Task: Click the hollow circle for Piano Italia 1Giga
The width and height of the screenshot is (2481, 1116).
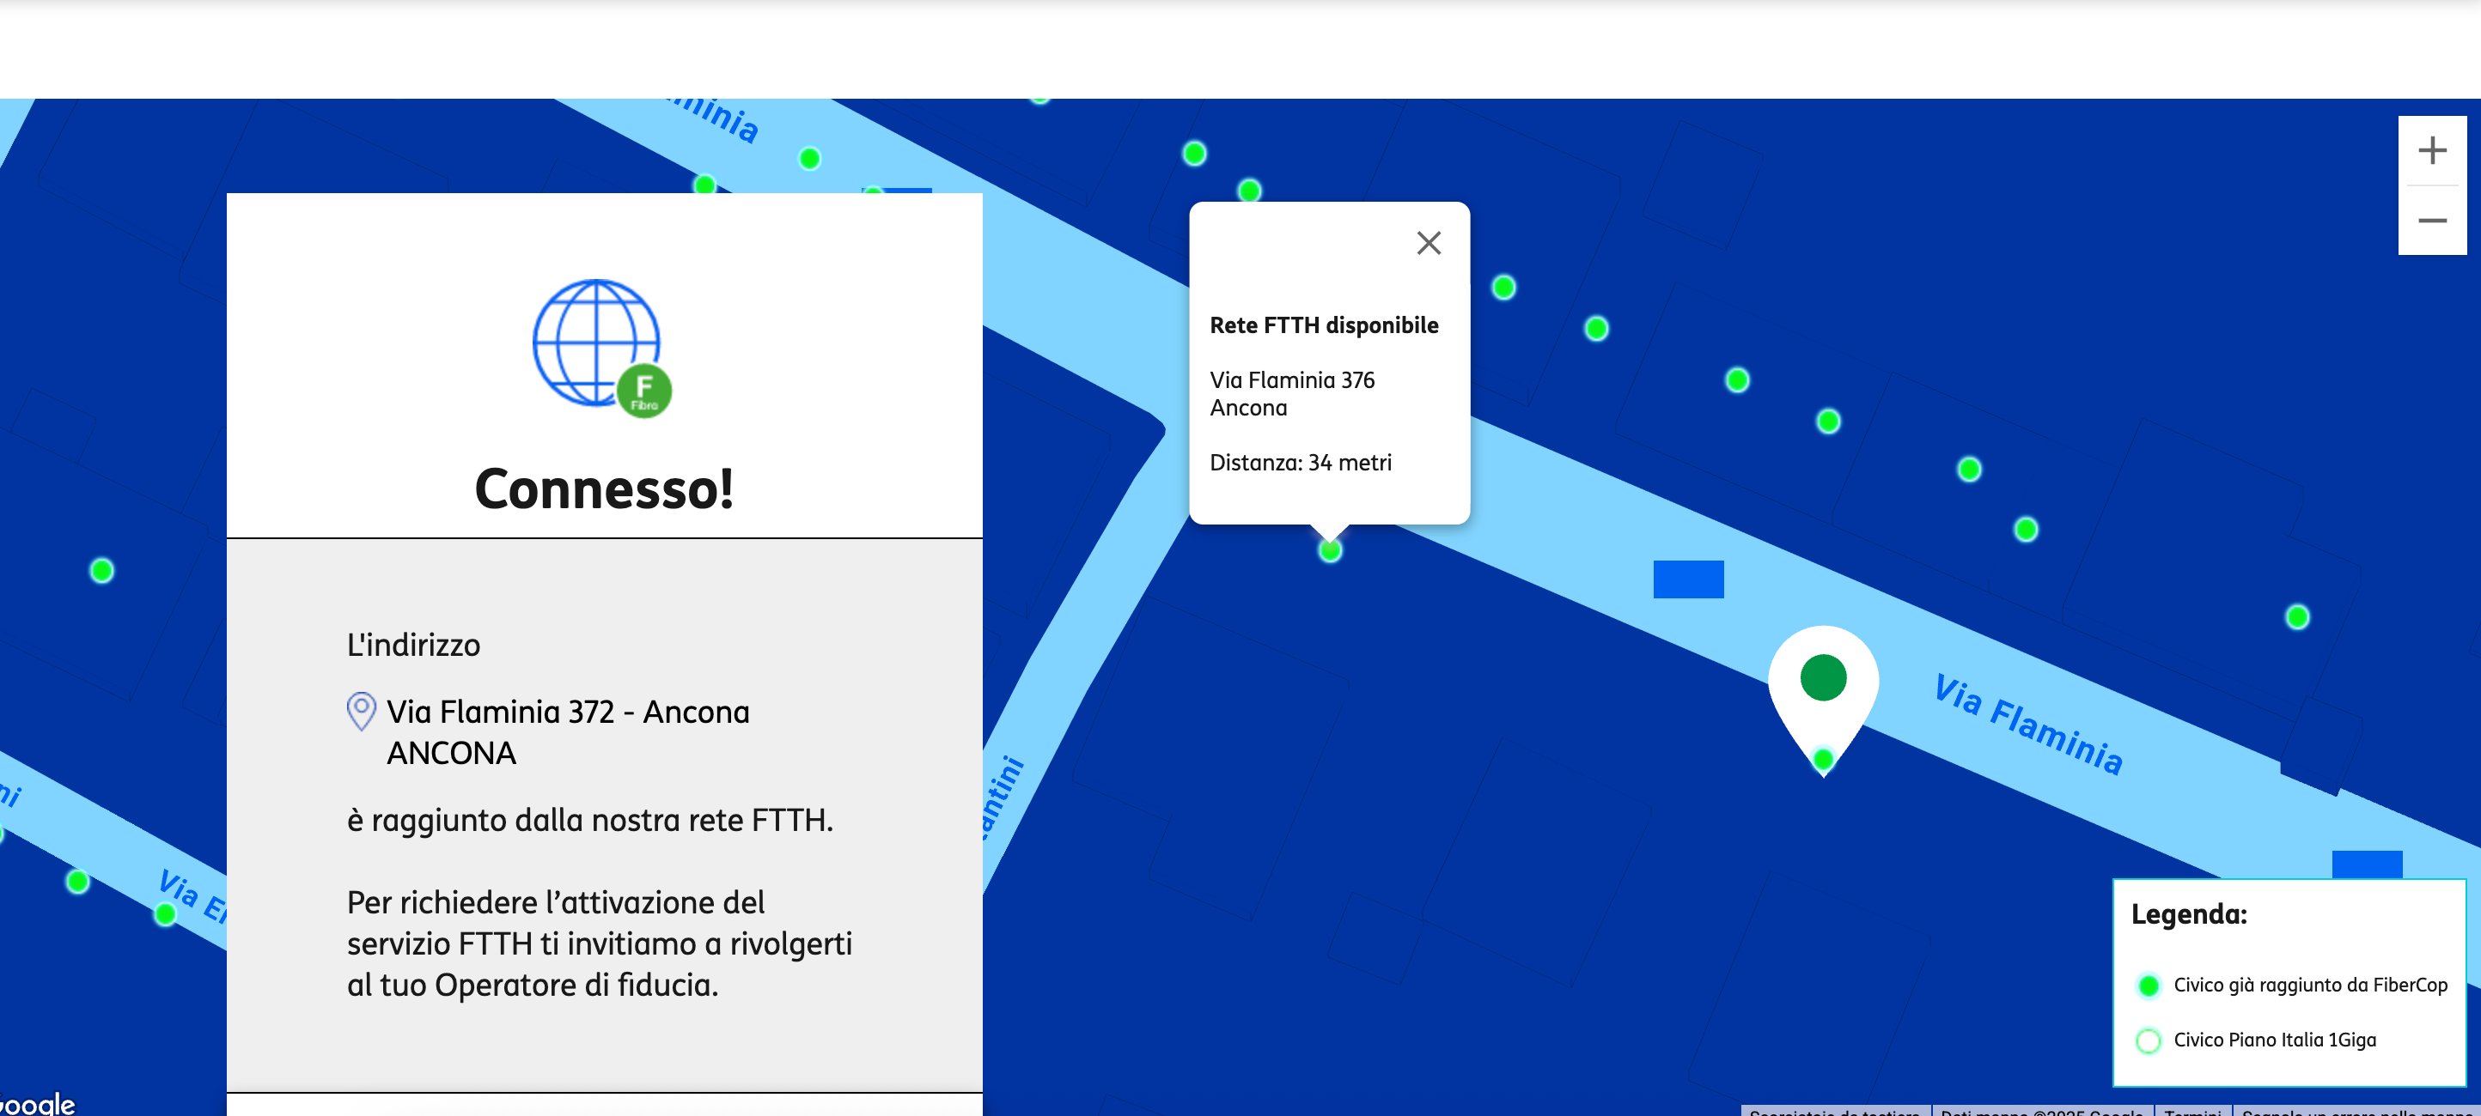Action: [x=2148, y=1040]
